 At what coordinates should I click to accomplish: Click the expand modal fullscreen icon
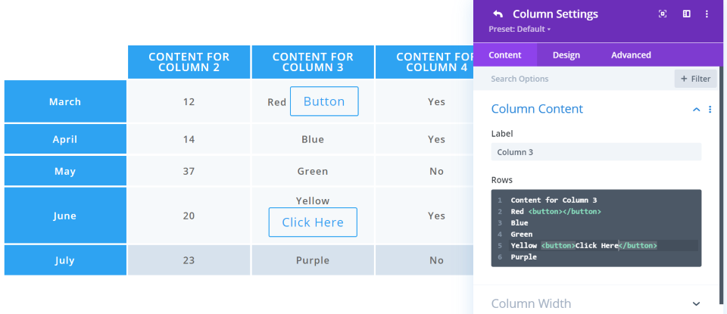[x=663, y=14]
